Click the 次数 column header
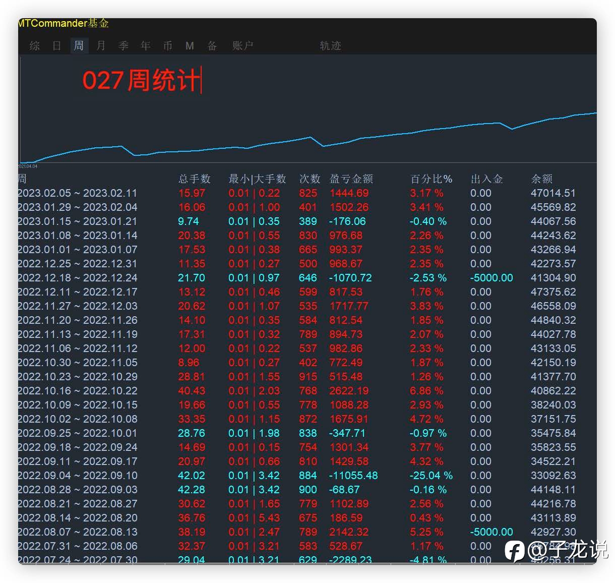The height and width of the screenshot is (583, 615). pyautogui.click(x=310, y=179)
